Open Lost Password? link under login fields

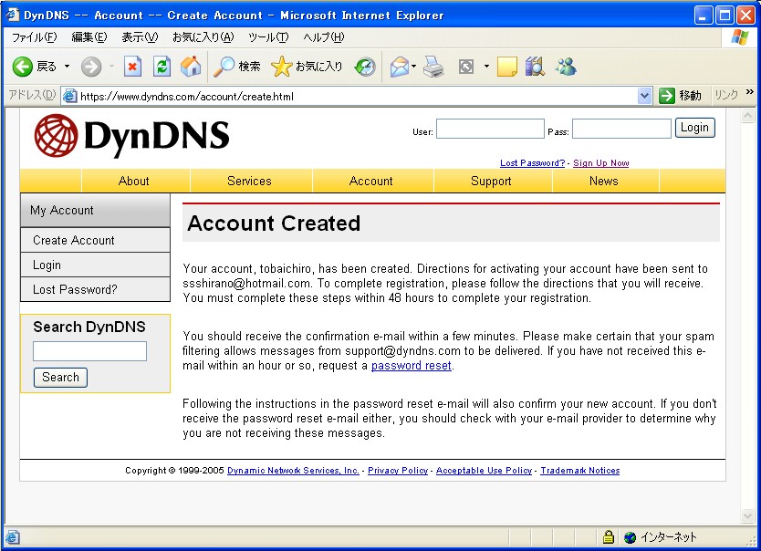pos(532,163)
